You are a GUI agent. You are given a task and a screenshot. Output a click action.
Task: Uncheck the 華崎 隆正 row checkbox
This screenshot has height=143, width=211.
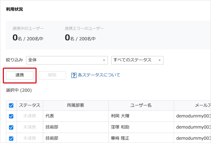11,138
